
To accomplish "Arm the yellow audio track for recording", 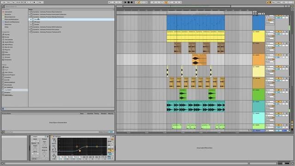I will (287, 32).
